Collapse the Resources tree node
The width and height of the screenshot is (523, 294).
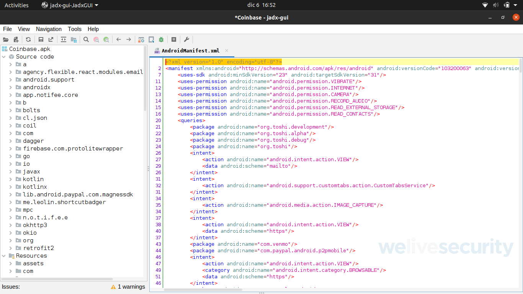pyautogui.click(x=4, y=256)
